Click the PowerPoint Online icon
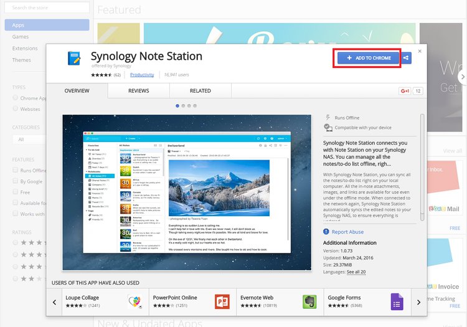467x327 pixels. pyautogui.click(x=222, y=301)
